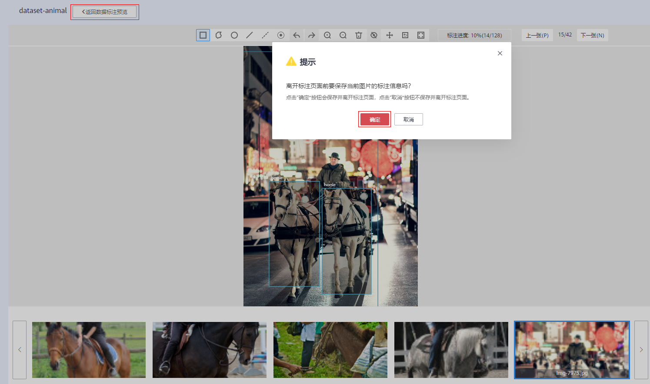Click the redo arrow icon
650x384 pixels.
312,35
